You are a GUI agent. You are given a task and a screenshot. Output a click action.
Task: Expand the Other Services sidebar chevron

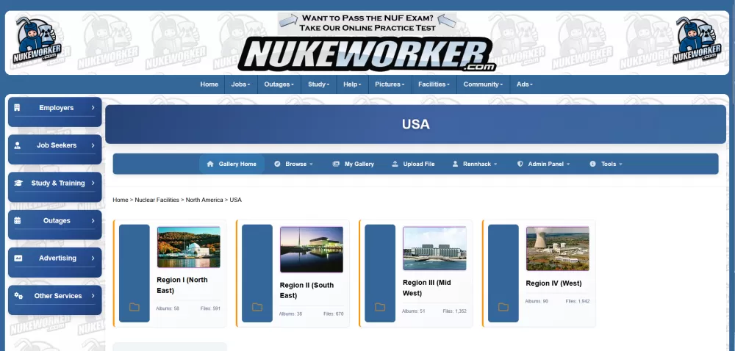click(x=93, y=296)
